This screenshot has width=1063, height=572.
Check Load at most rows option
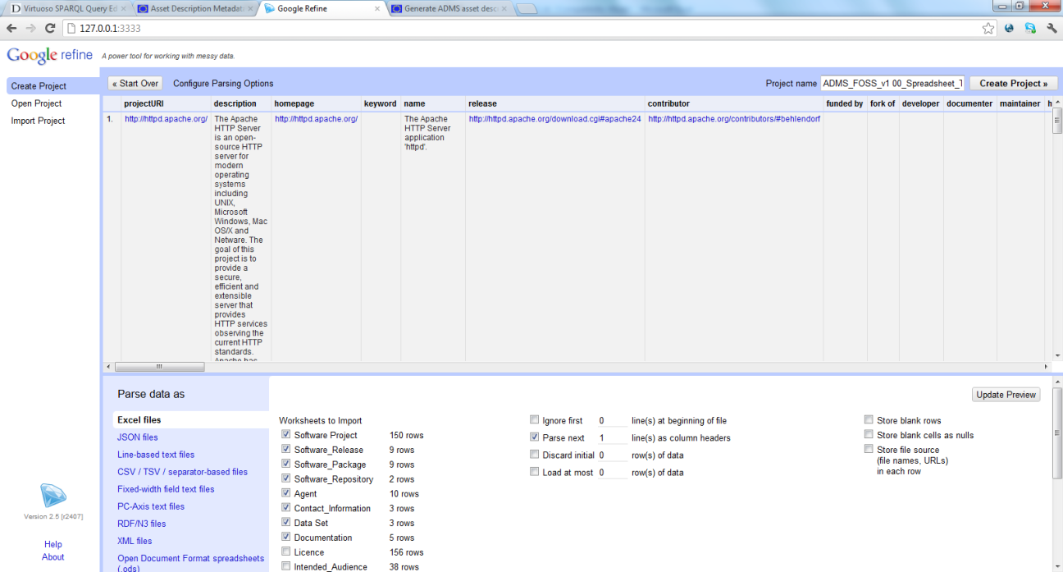535,472
